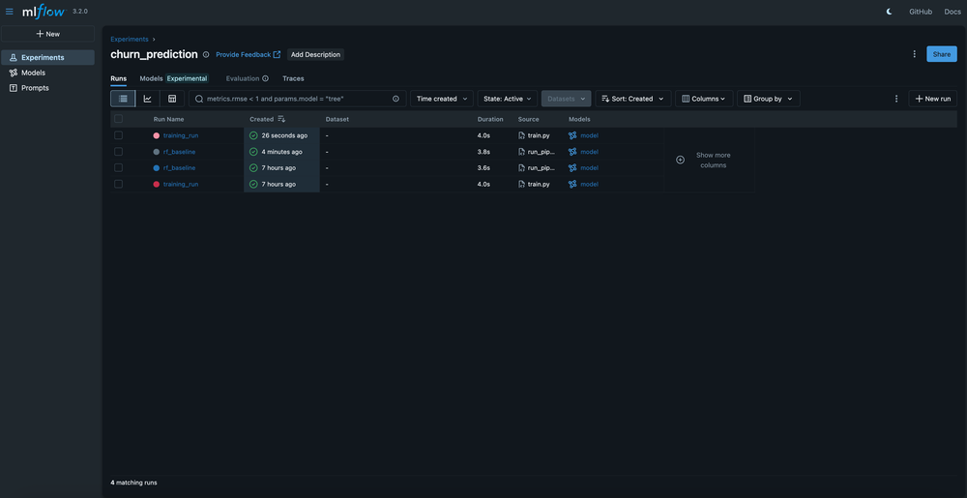Switch to the Traces tab
This screenshot has width=967, height=498.
click(293, 78)
